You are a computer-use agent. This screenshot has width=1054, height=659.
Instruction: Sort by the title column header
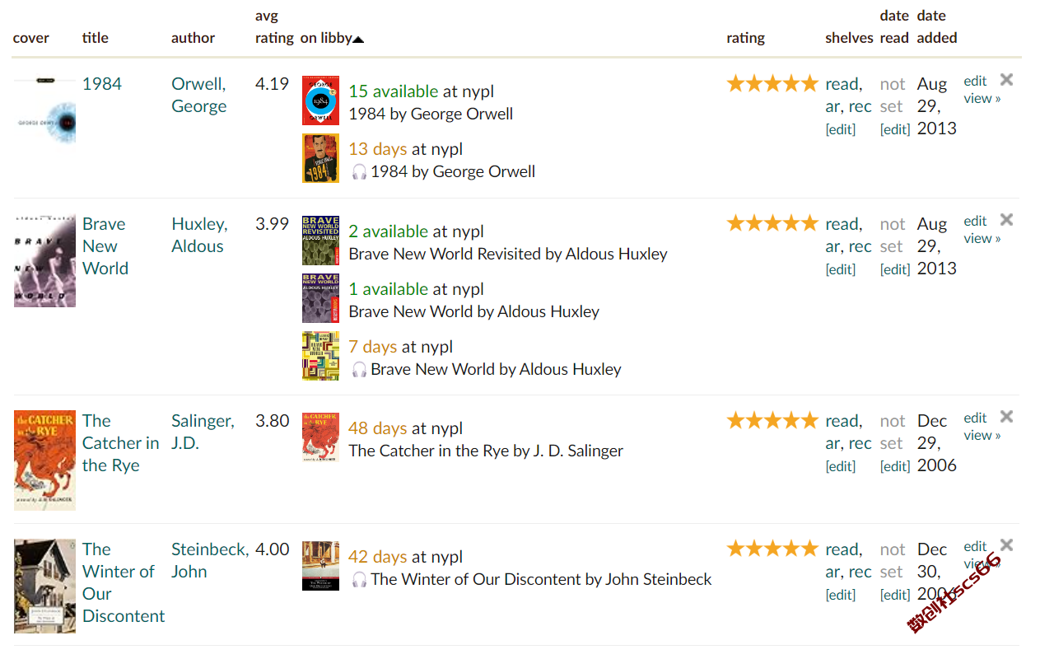[x=96, y=38]
